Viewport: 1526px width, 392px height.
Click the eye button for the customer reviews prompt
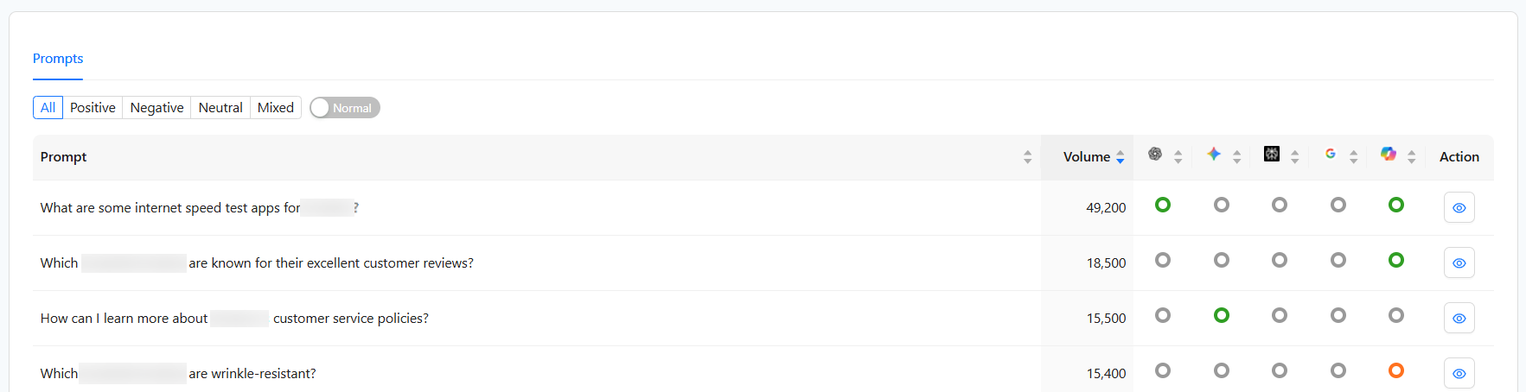pos(1459,263)
